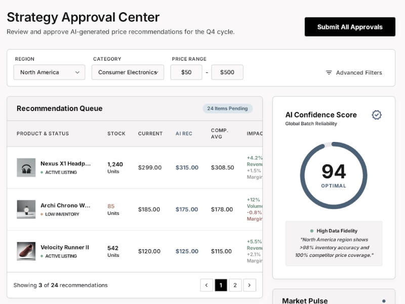Click the CURRENT column header
This screenshot has height=304, width=405.
tap(150, 133)
